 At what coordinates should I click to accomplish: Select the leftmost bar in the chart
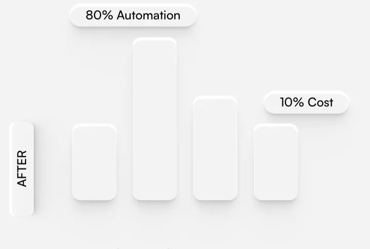pos(94,162)
